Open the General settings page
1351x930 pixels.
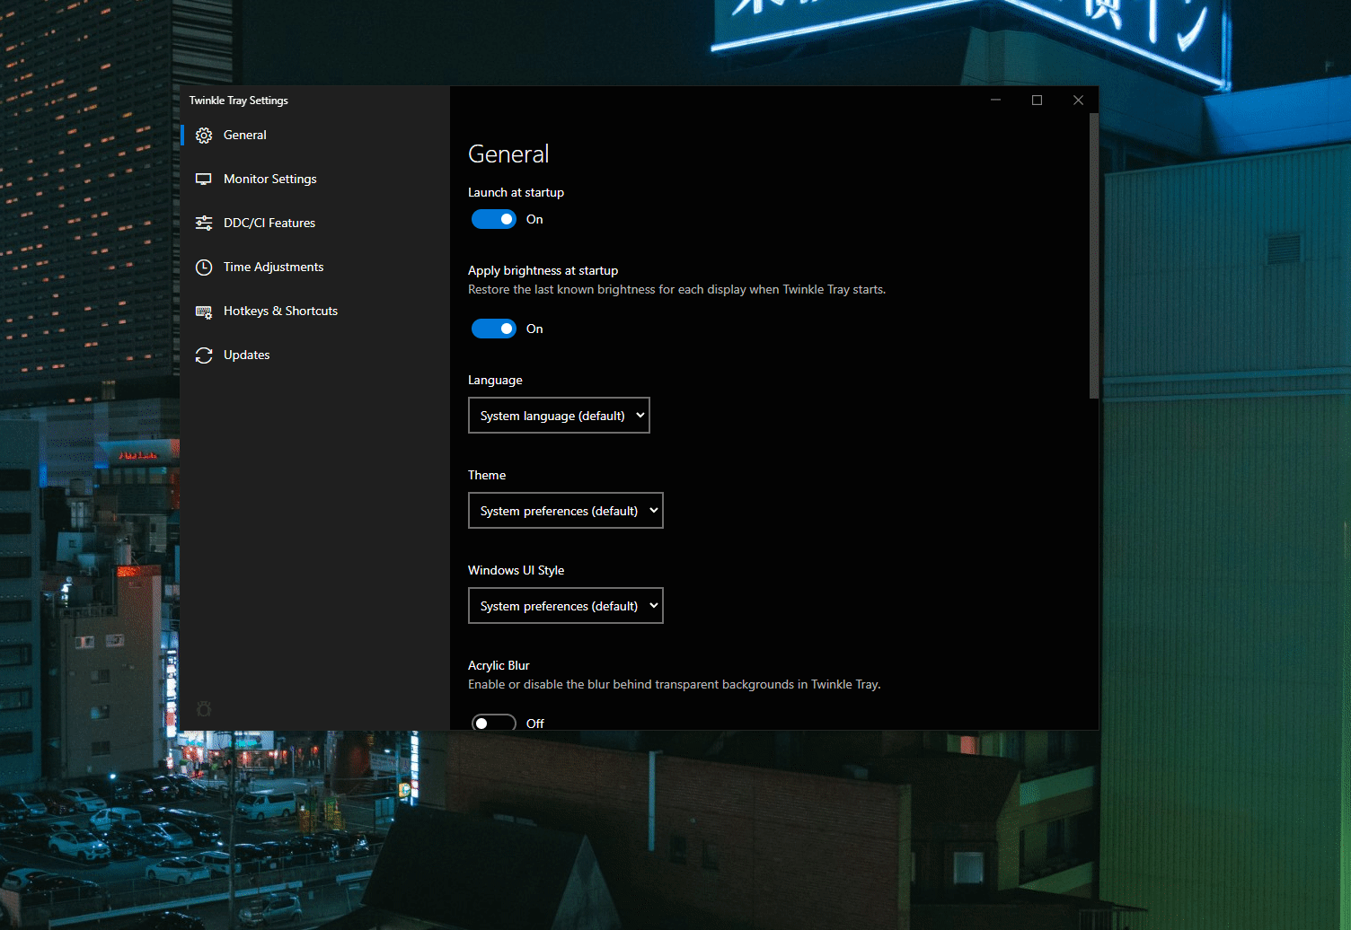pos(314,136)
